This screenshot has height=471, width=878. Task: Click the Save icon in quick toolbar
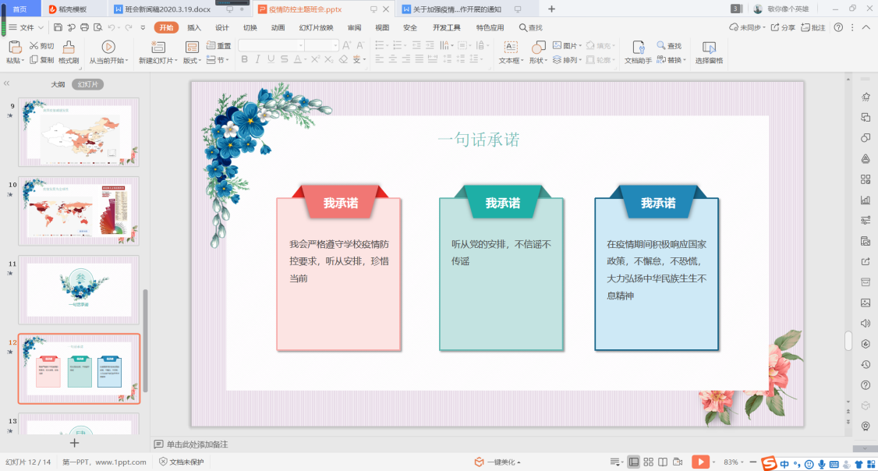point(58,27)
